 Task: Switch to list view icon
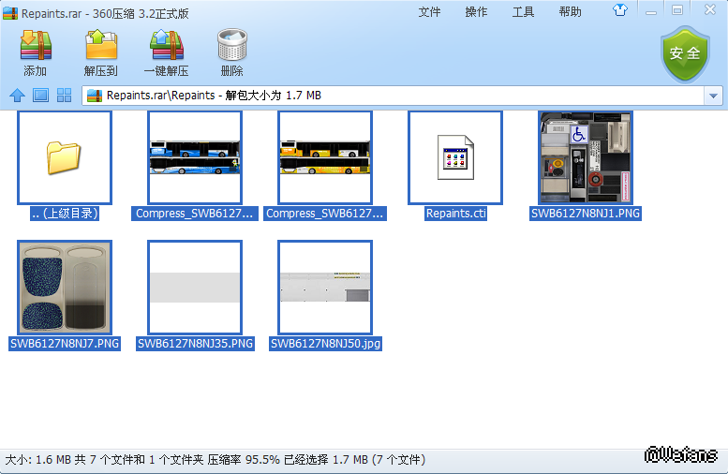41,96
